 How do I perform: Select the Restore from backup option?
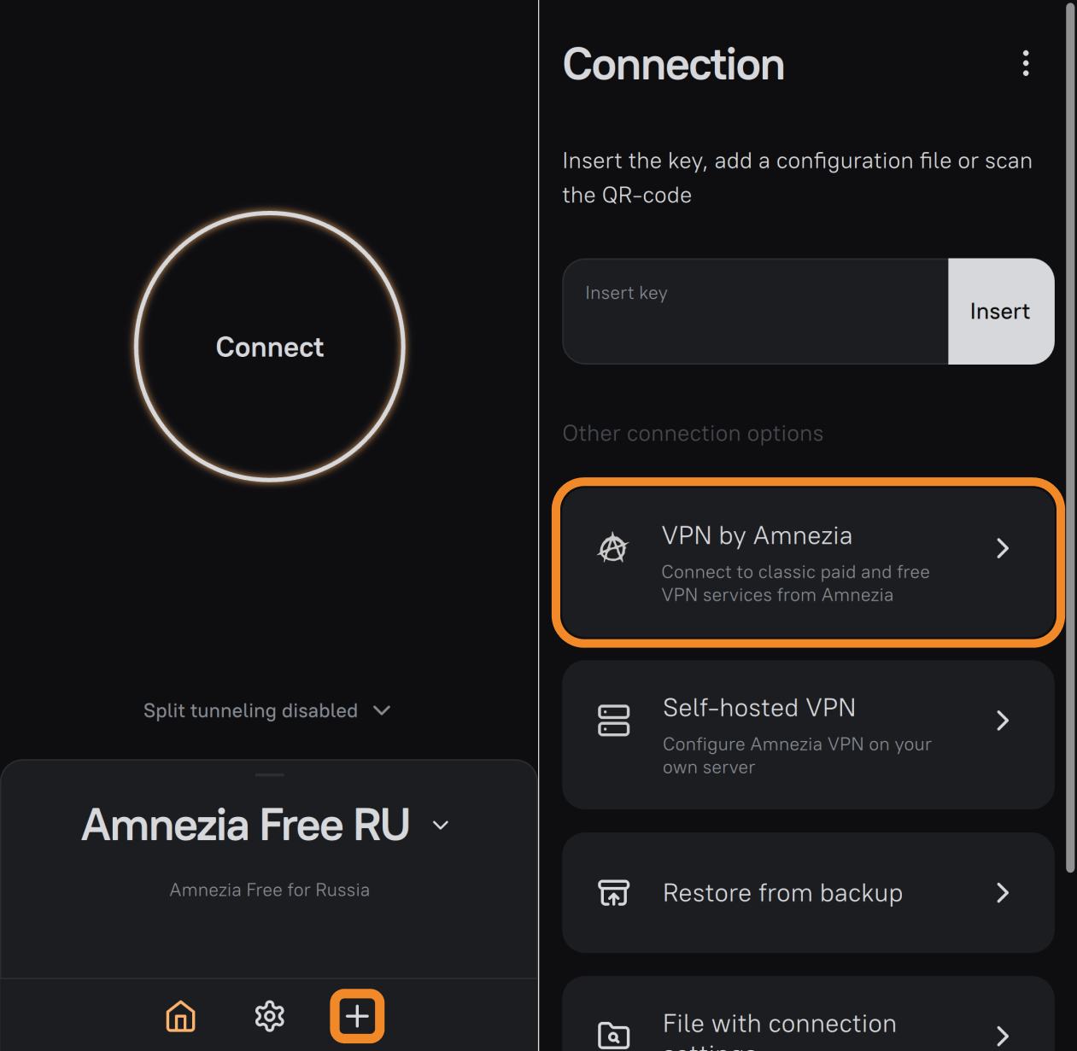point(808,893)
